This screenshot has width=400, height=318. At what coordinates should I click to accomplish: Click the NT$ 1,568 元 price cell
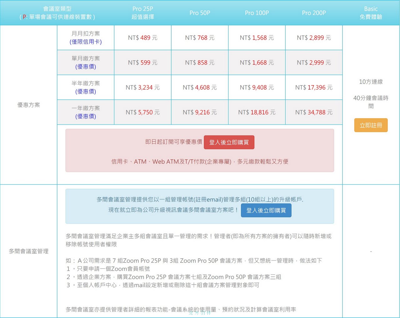pyautogui.click(x=257, y=37)
